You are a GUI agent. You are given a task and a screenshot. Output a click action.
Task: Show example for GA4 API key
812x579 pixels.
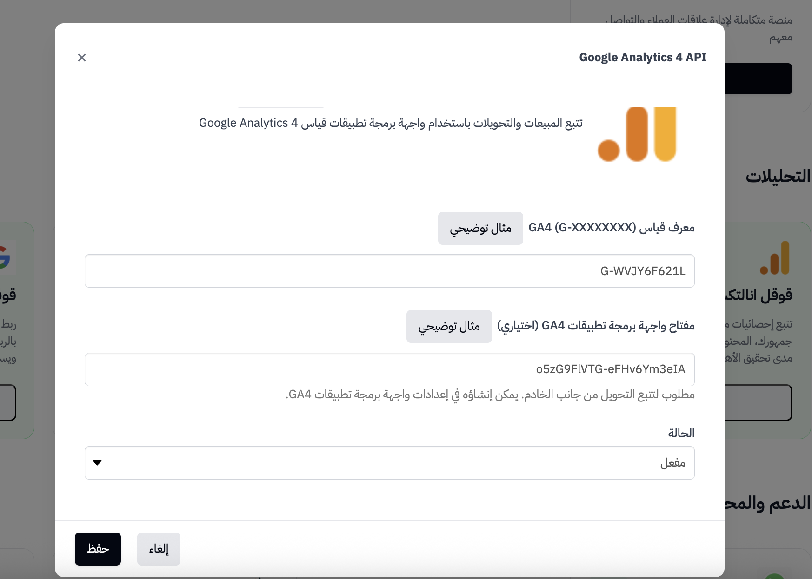tap(449, 327)
